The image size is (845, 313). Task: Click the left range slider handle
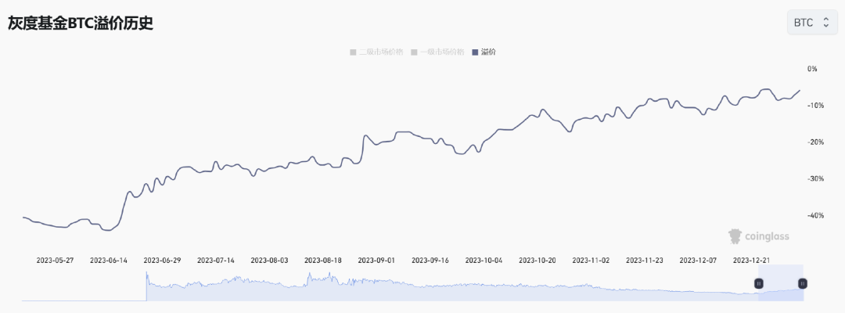(x=758, y=282)
